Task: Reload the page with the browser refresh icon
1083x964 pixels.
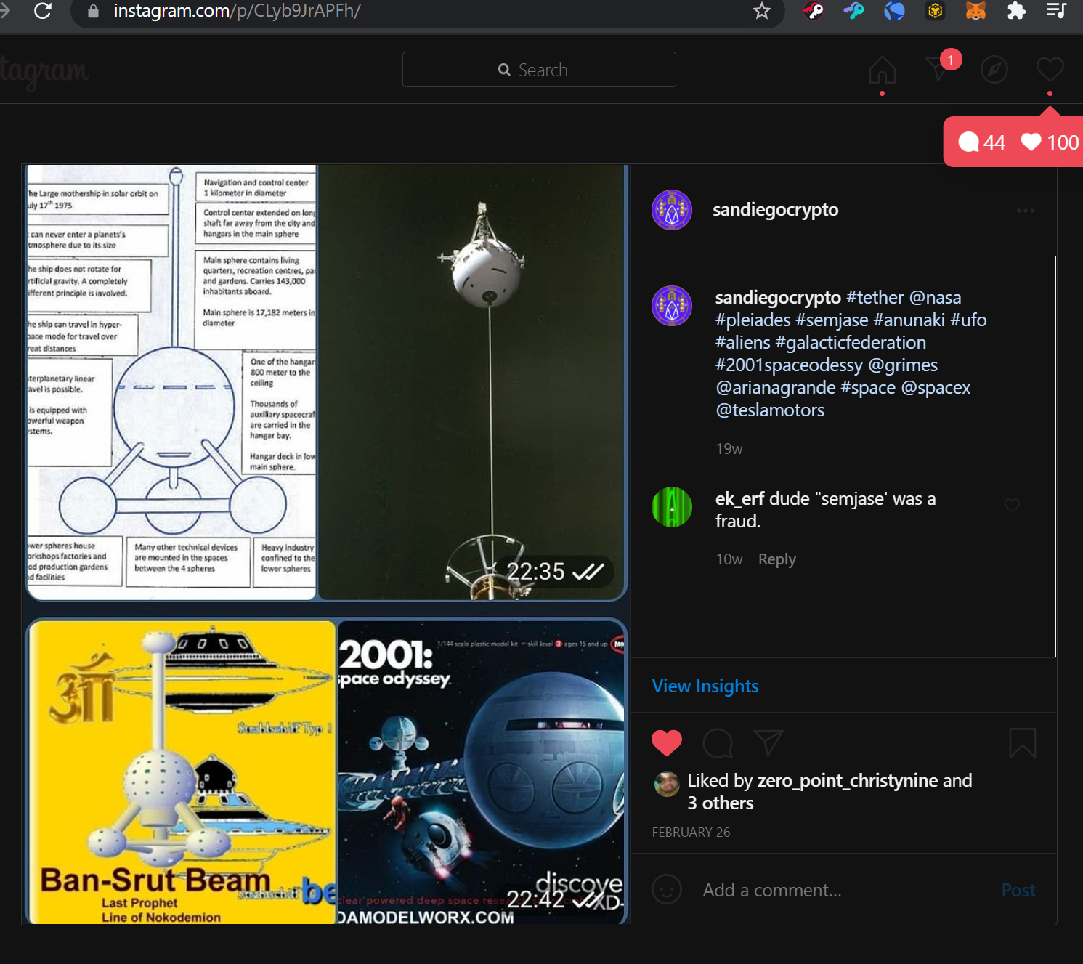Action: (x=43, y=11)
